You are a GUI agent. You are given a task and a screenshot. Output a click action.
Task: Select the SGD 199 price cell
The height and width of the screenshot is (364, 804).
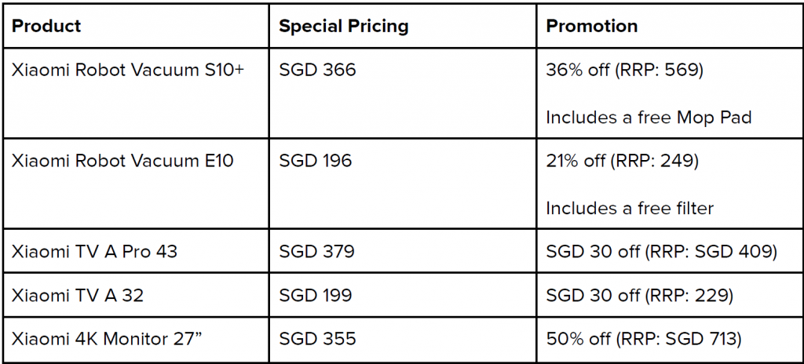(x=403, y=295)
